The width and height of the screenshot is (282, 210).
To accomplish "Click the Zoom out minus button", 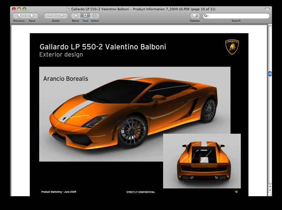I will pos(50,16).
